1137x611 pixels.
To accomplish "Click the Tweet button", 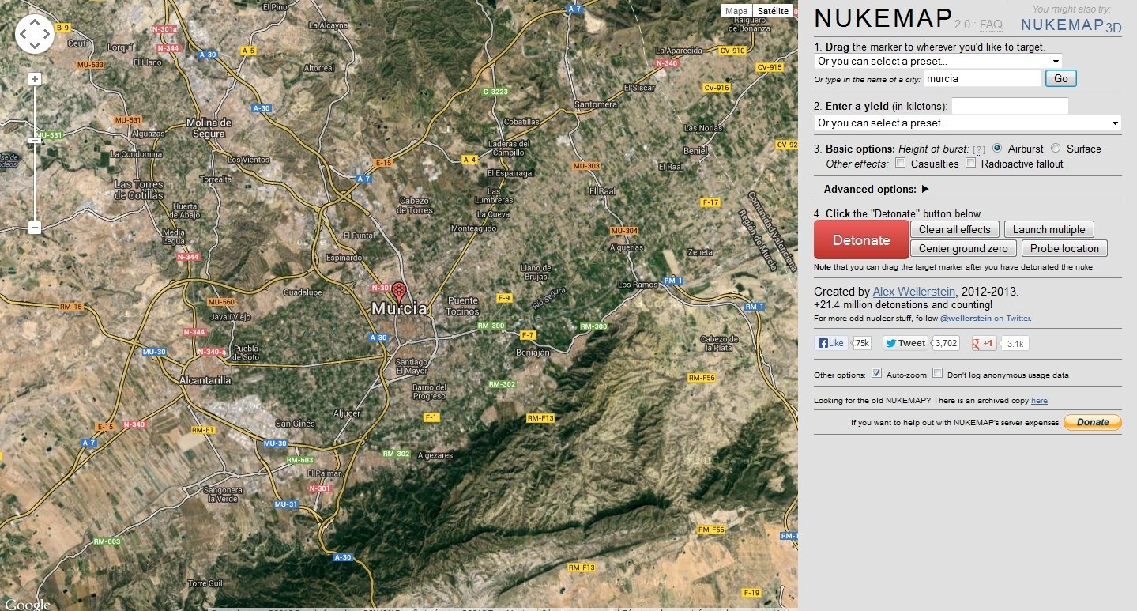I will tap(905, 343).
